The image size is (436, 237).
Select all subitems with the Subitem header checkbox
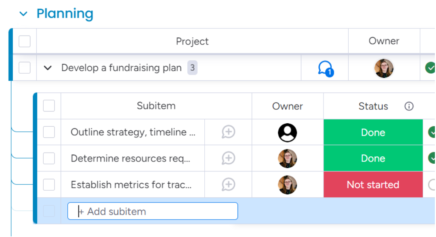point(49,106)
